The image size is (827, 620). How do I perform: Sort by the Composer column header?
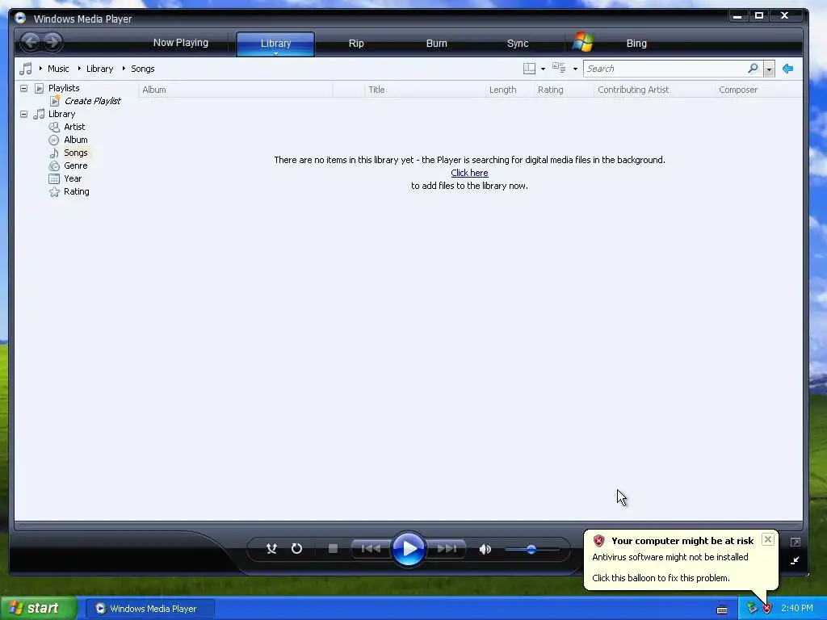tap(758, 90)
